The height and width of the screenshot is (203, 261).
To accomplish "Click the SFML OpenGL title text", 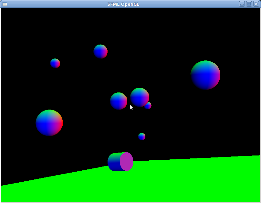I will point(123,4).
